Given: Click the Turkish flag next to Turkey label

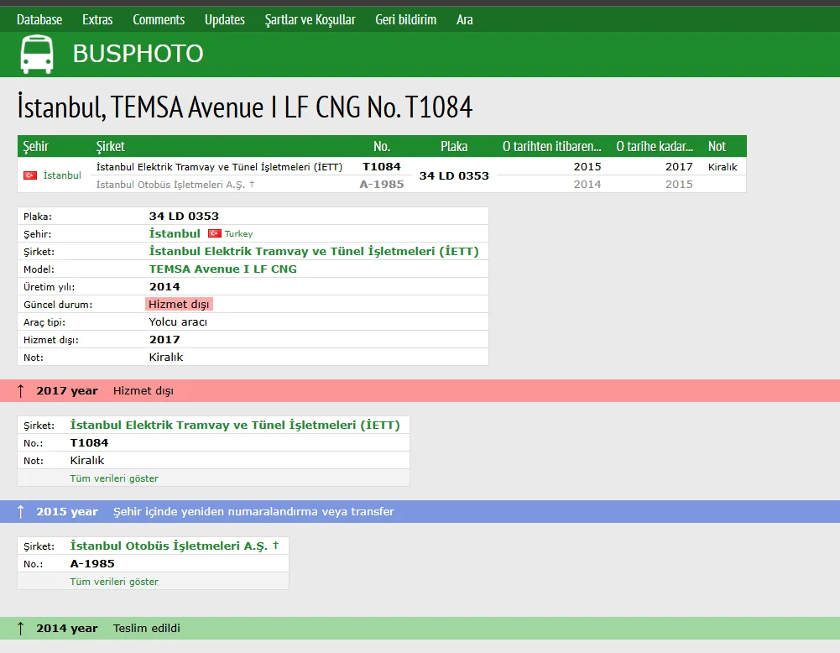Looking at the screenshot, I should coord(214,233).
